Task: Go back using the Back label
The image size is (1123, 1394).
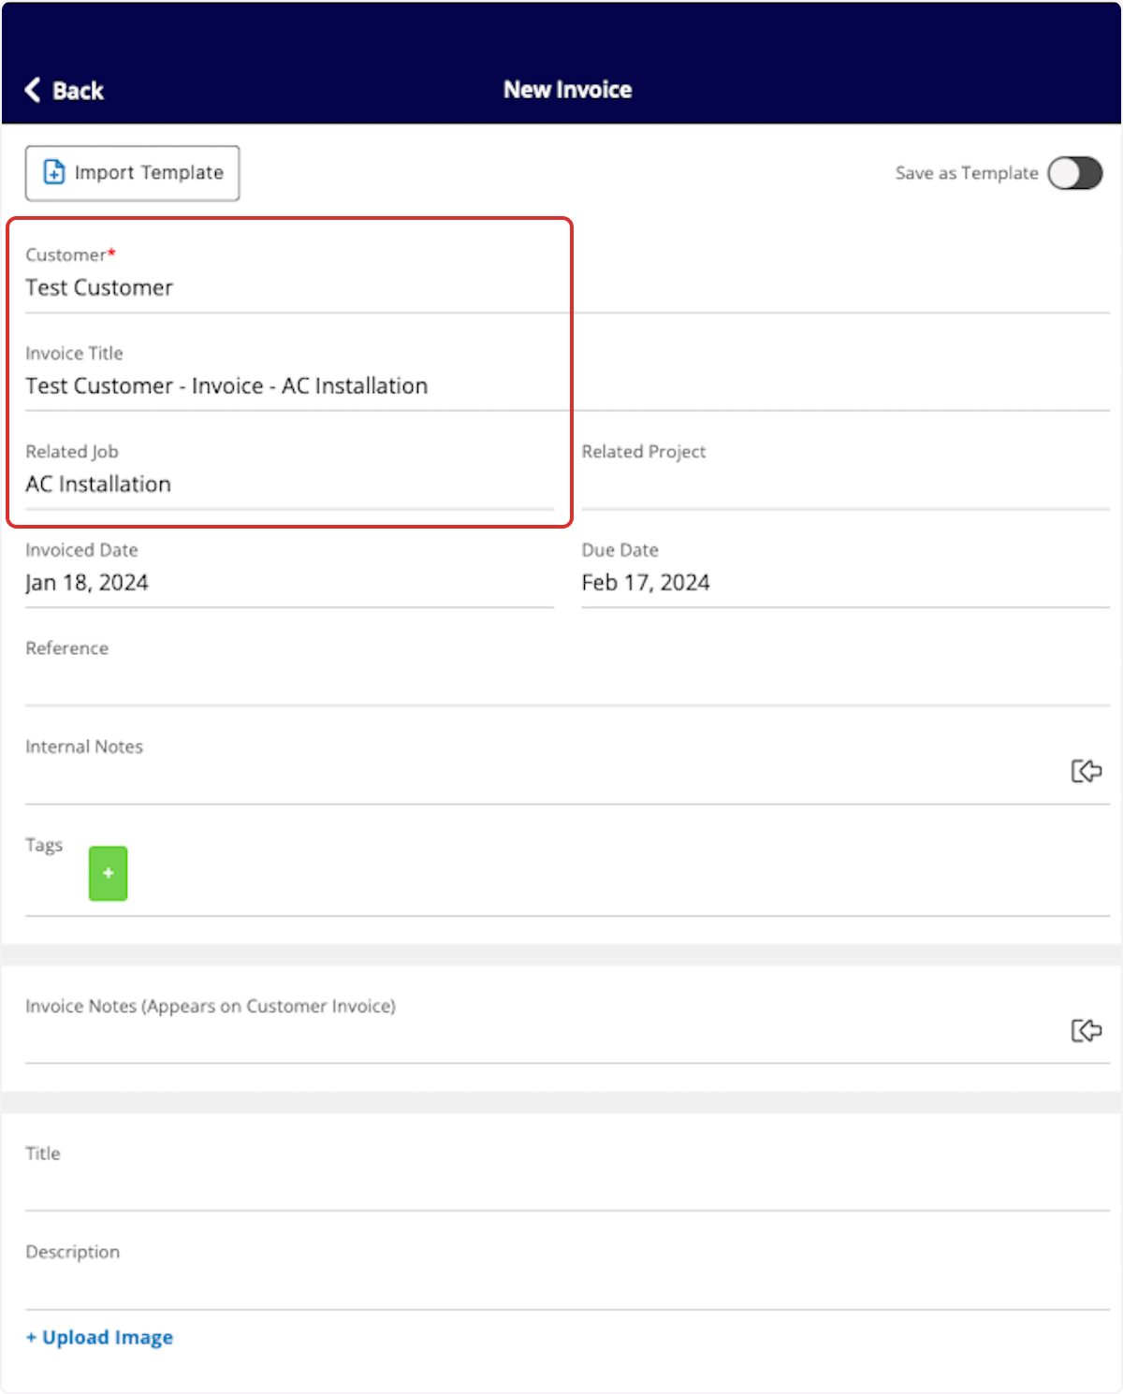Action: click(78, 91)
